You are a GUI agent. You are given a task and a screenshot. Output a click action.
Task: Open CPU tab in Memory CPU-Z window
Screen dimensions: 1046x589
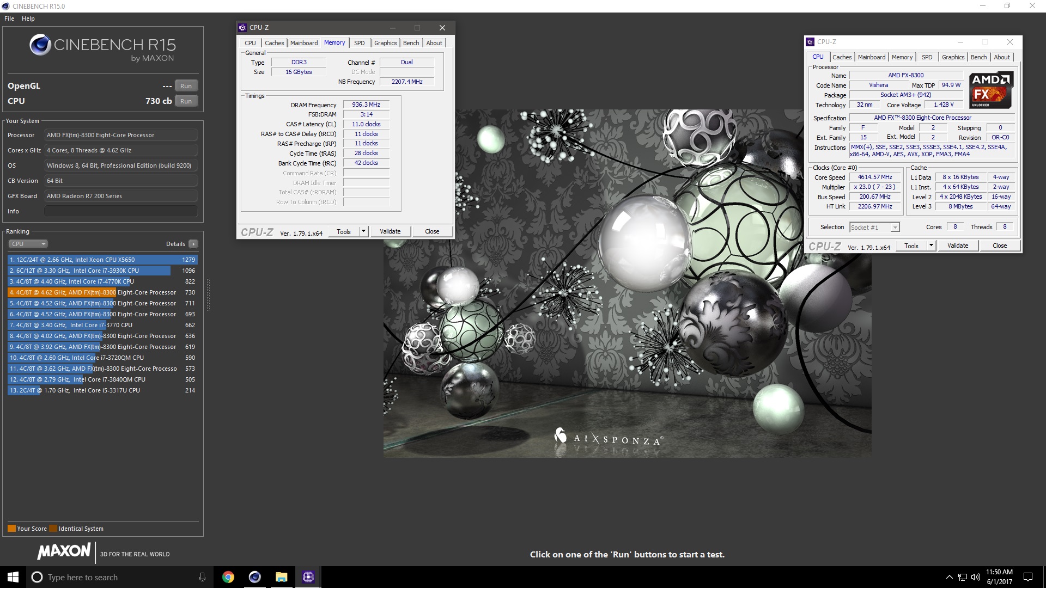click(250, 43)
